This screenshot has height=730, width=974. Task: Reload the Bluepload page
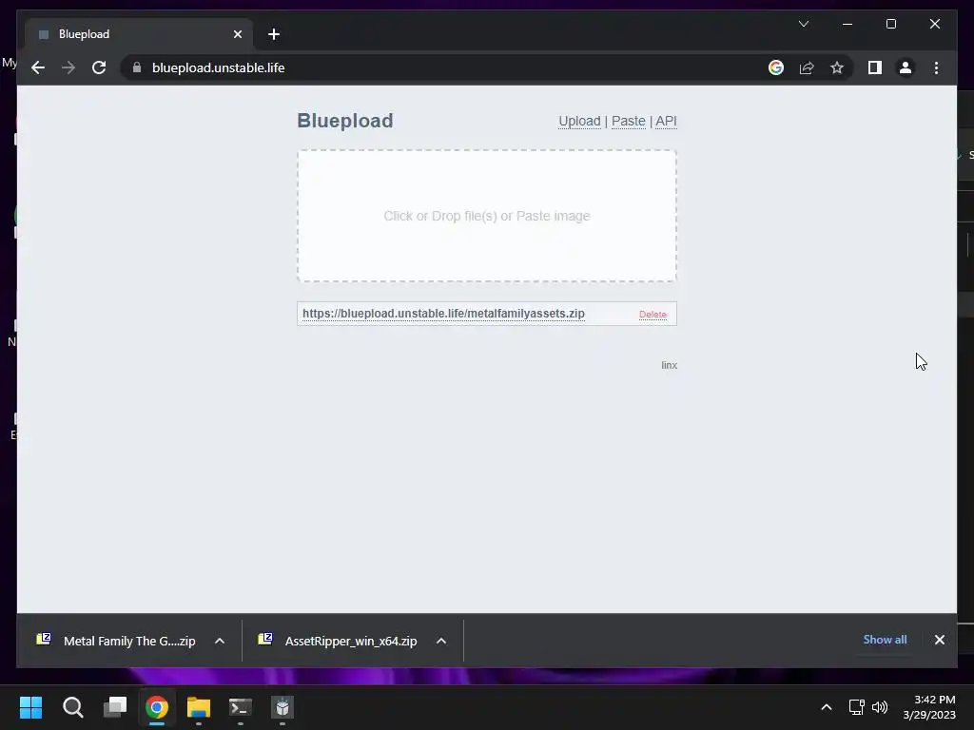click(x=99, y=67)
